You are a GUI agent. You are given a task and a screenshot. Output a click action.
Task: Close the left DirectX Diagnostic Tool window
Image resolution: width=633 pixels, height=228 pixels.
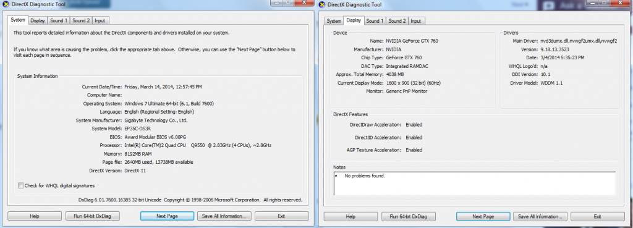pos(304,3)
